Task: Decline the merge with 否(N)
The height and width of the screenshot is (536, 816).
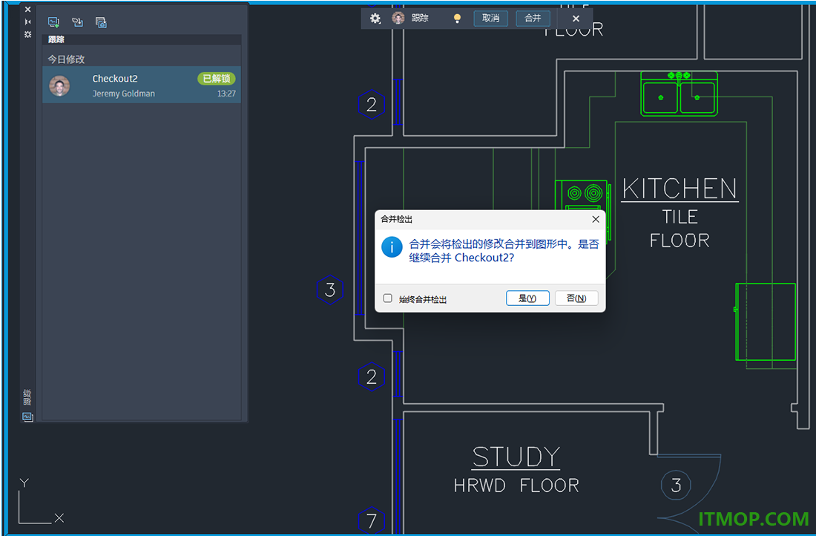Action: coord(576,298)
